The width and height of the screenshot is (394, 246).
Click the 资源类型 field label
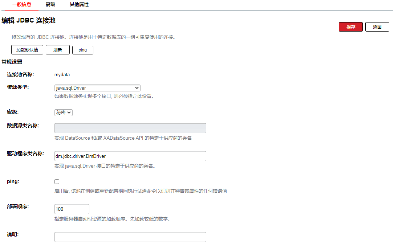(18, 87)
